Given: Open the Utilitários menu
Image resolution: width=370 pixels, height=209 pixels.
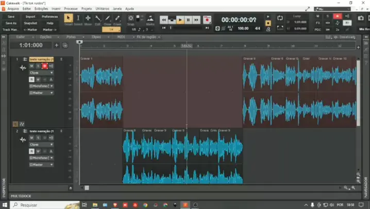Looking at the screenshot, I should [103, 9].
